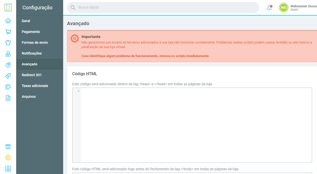This screenshot has height=174, width=317.
Task: Click the 'dcpet' store name text
Action: point(295,10)
